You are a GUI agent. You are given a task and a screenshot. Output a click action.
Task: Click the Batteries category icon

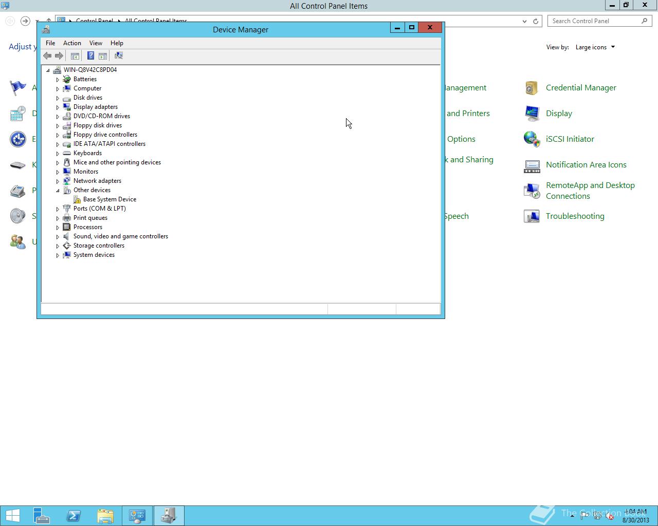point(67,79)
